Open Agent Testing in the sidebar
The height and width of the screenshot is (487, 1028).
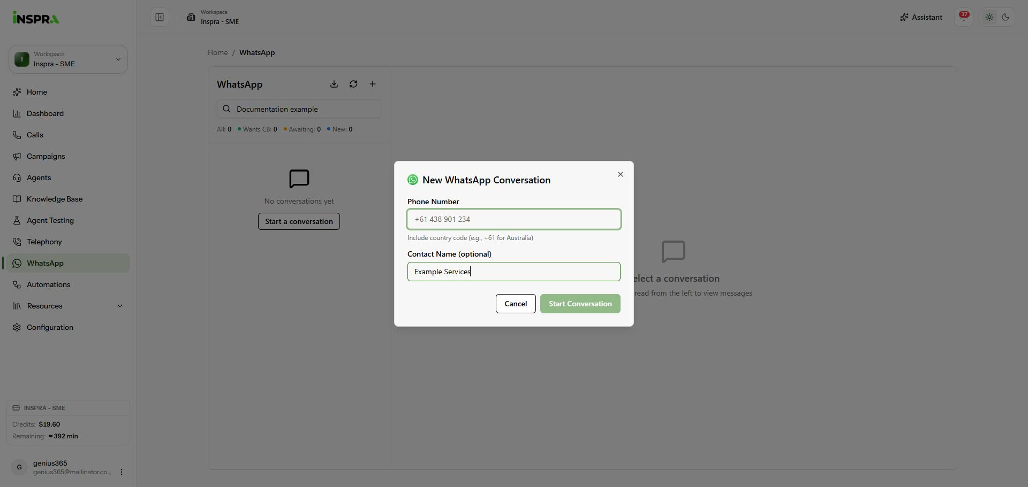click(68, 220)
